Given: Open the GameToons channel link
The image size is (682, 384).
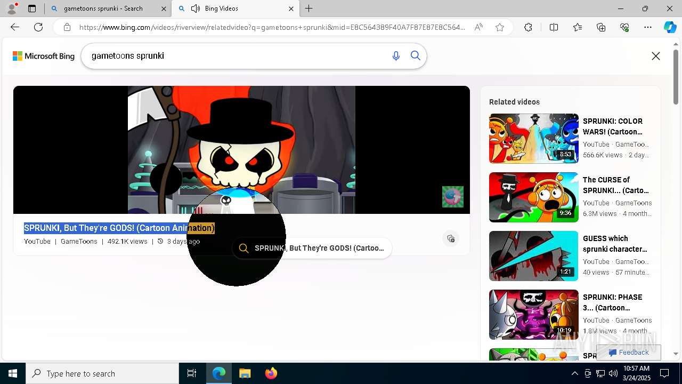Looking at the screenshot, I should [79, 242].
